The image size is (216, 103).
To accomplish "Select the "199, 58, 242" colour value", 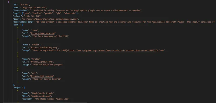I will pos(32,16).
